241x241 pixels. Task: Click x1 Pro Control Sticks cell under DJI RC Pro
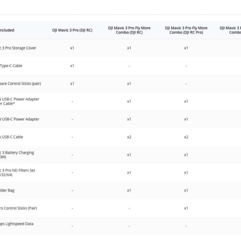(x=186, y=208)
